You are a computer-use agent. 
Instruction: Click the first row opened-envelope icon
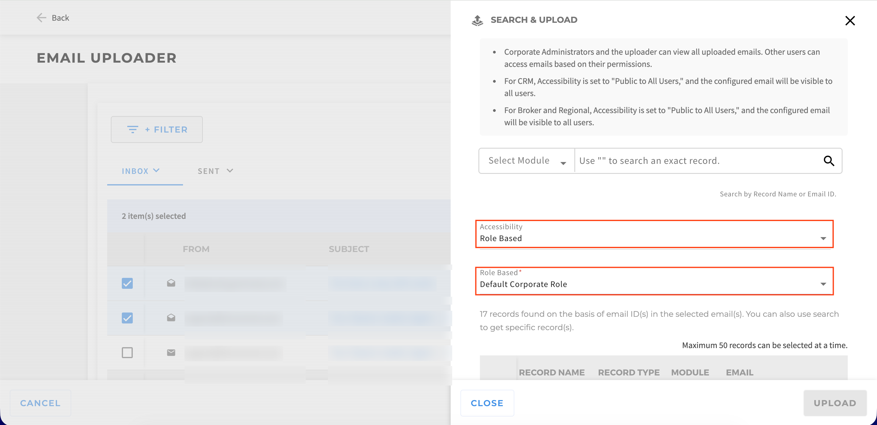[x=171, y=283]
